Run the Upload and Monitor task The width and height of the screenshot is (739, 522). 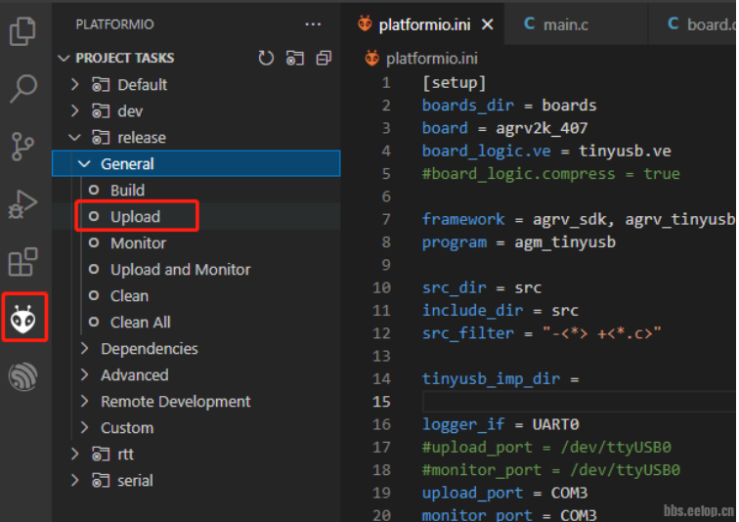pyautogui.click(x=181, y=270)
